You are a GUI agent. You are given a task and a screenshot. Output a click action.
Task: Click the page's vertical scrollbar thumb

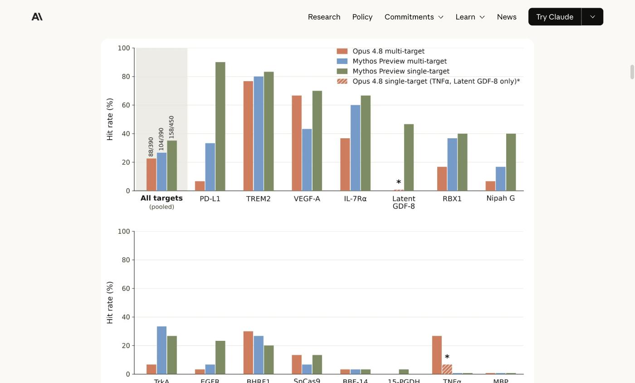631,73
